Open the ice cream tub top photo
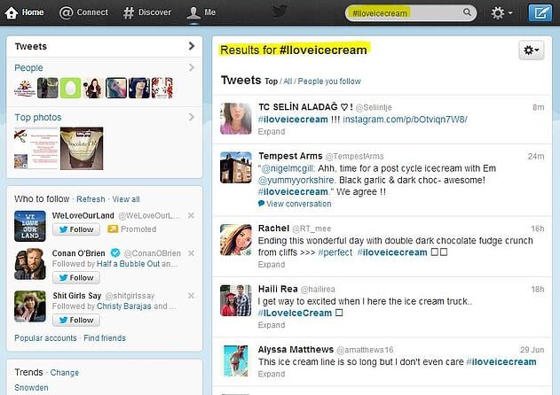The height and width of the screenshot is (395, 560). tap(82, 148)
